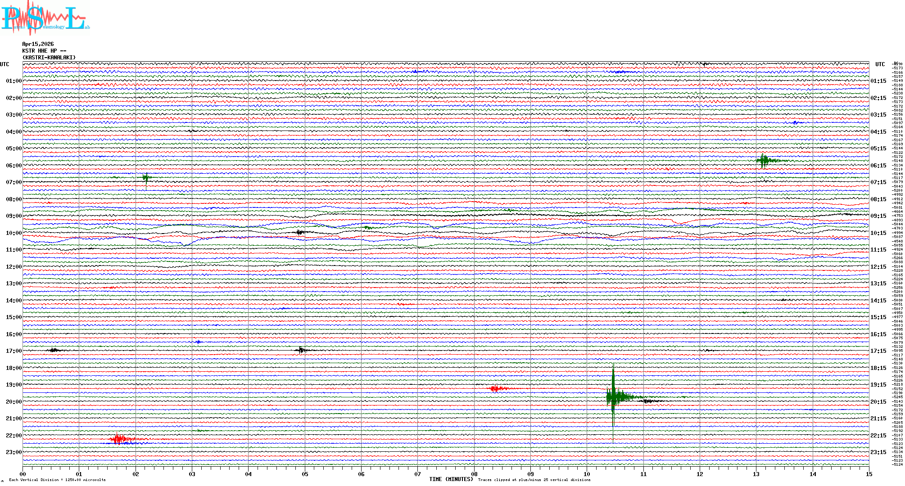
Task: Click the 15 minute tick on bottom axis
Action: 869,474
